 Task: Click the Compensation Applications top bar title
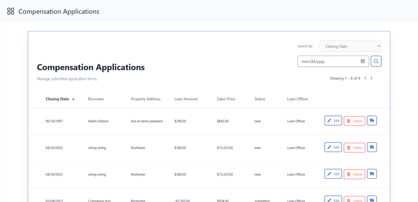(59, 12)
